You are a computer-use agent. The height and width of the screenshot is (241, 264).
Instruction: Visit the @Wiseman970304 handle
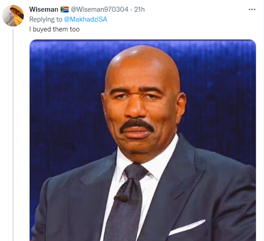point(100,9)
